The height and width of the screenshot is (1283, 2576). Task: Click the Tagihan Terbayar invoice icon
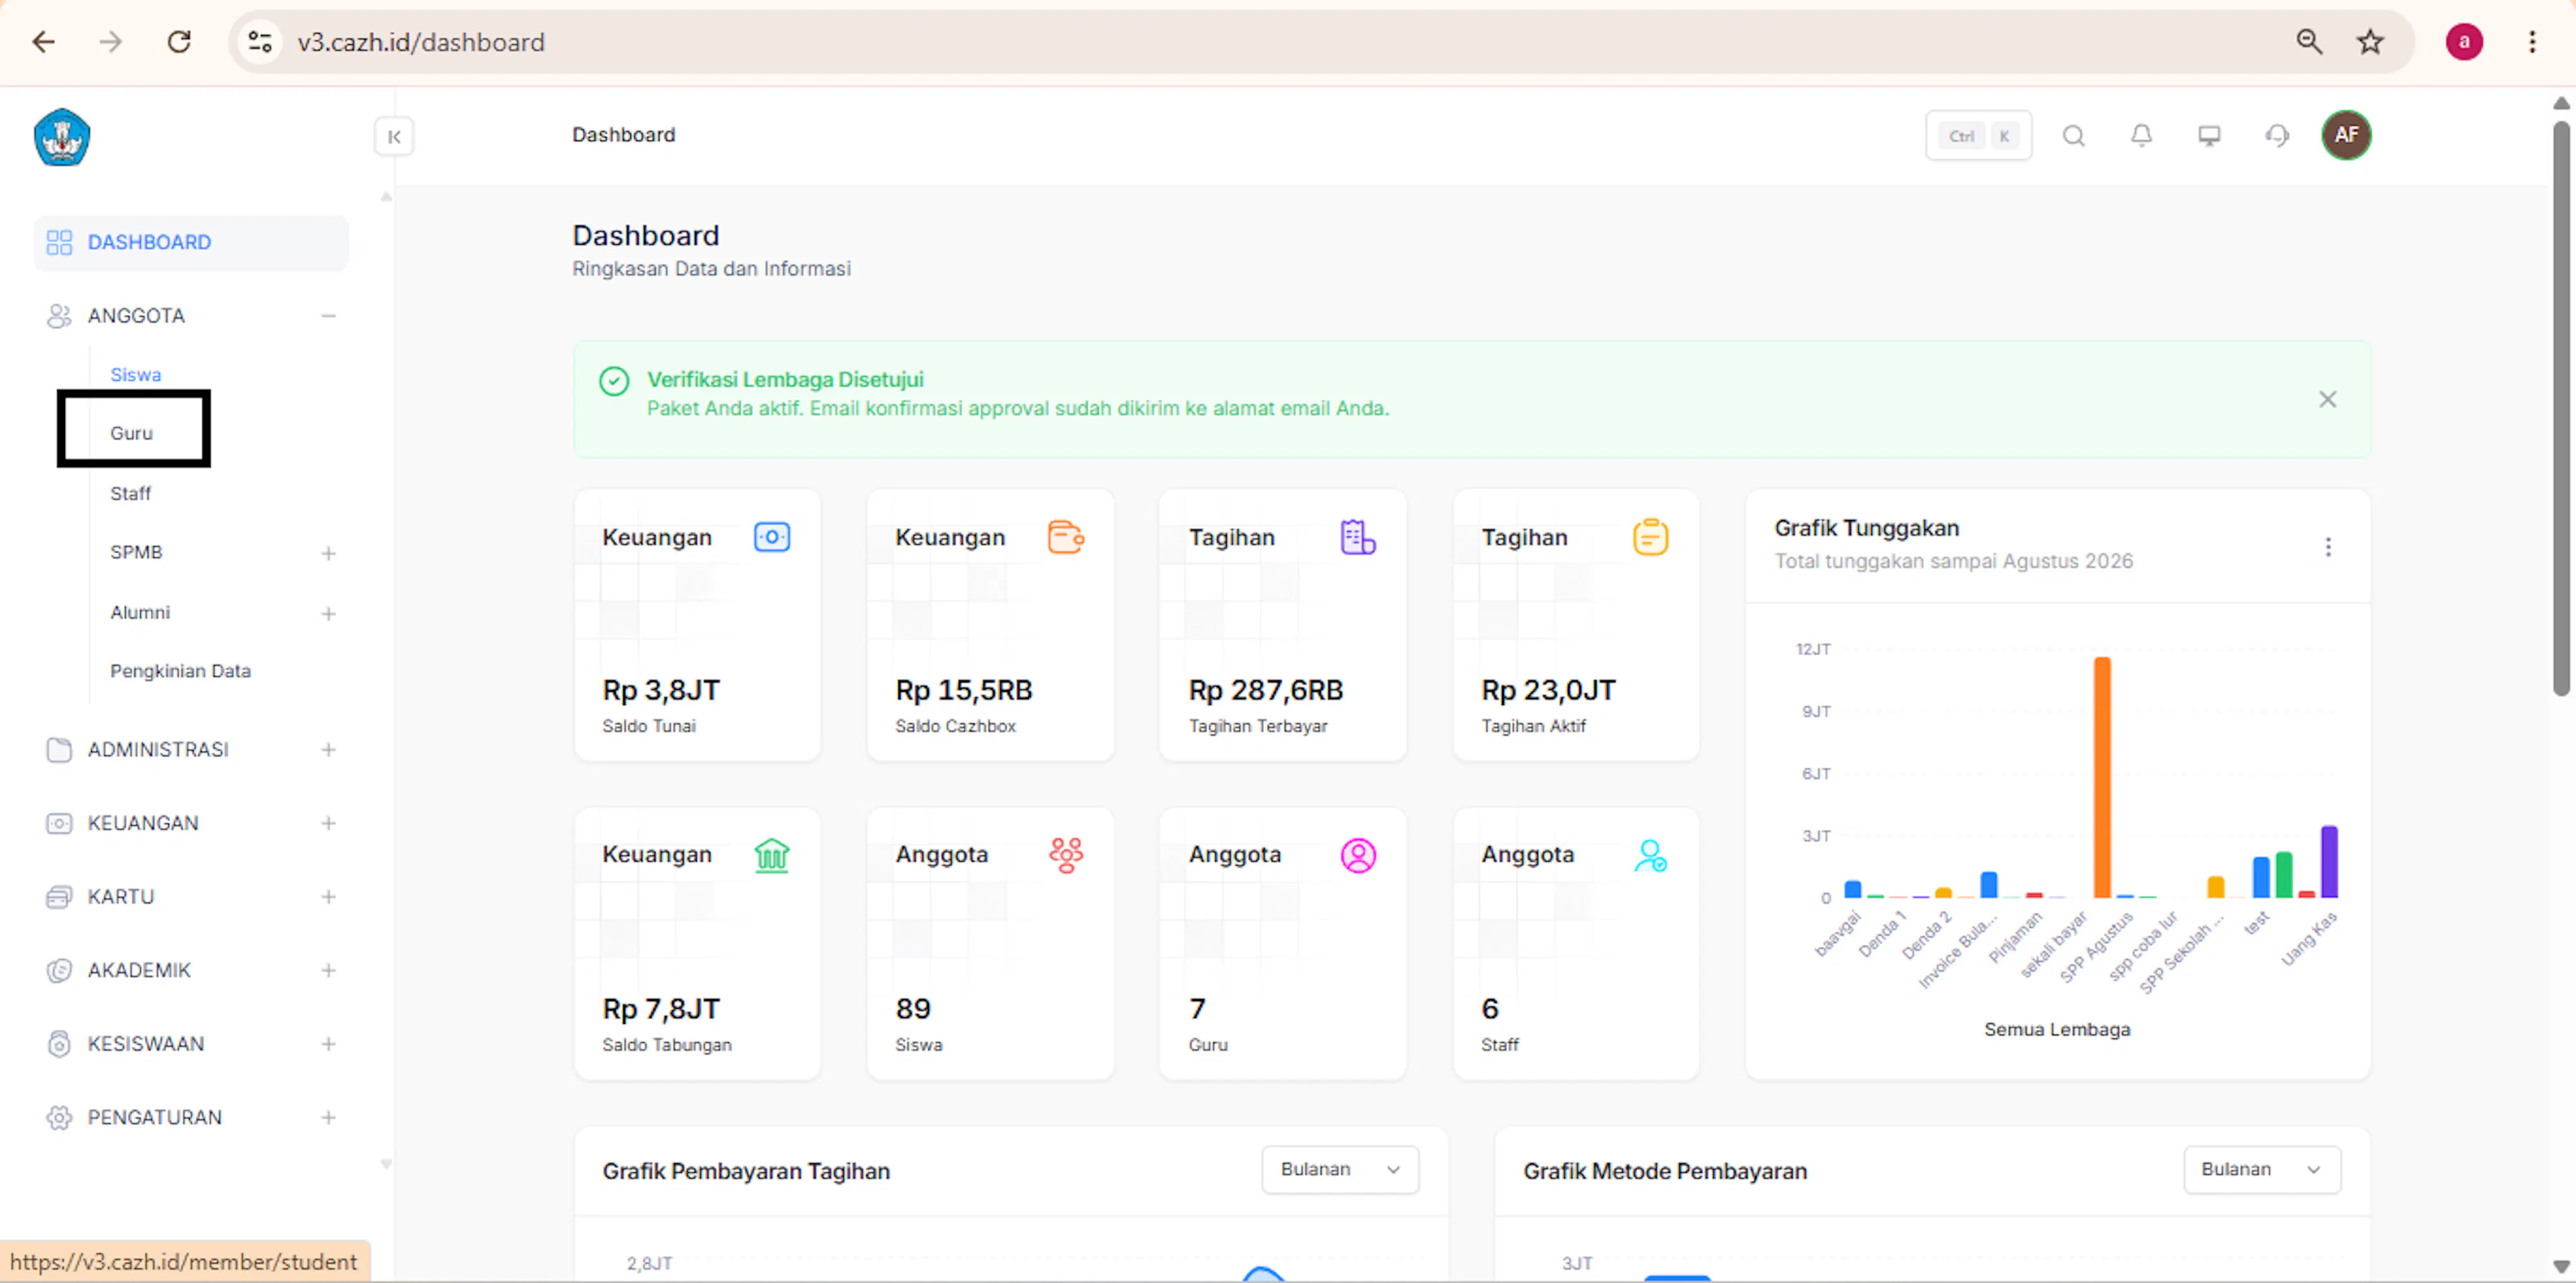1358,537
